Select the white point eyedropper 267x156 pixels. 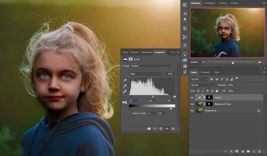(125, 91)
